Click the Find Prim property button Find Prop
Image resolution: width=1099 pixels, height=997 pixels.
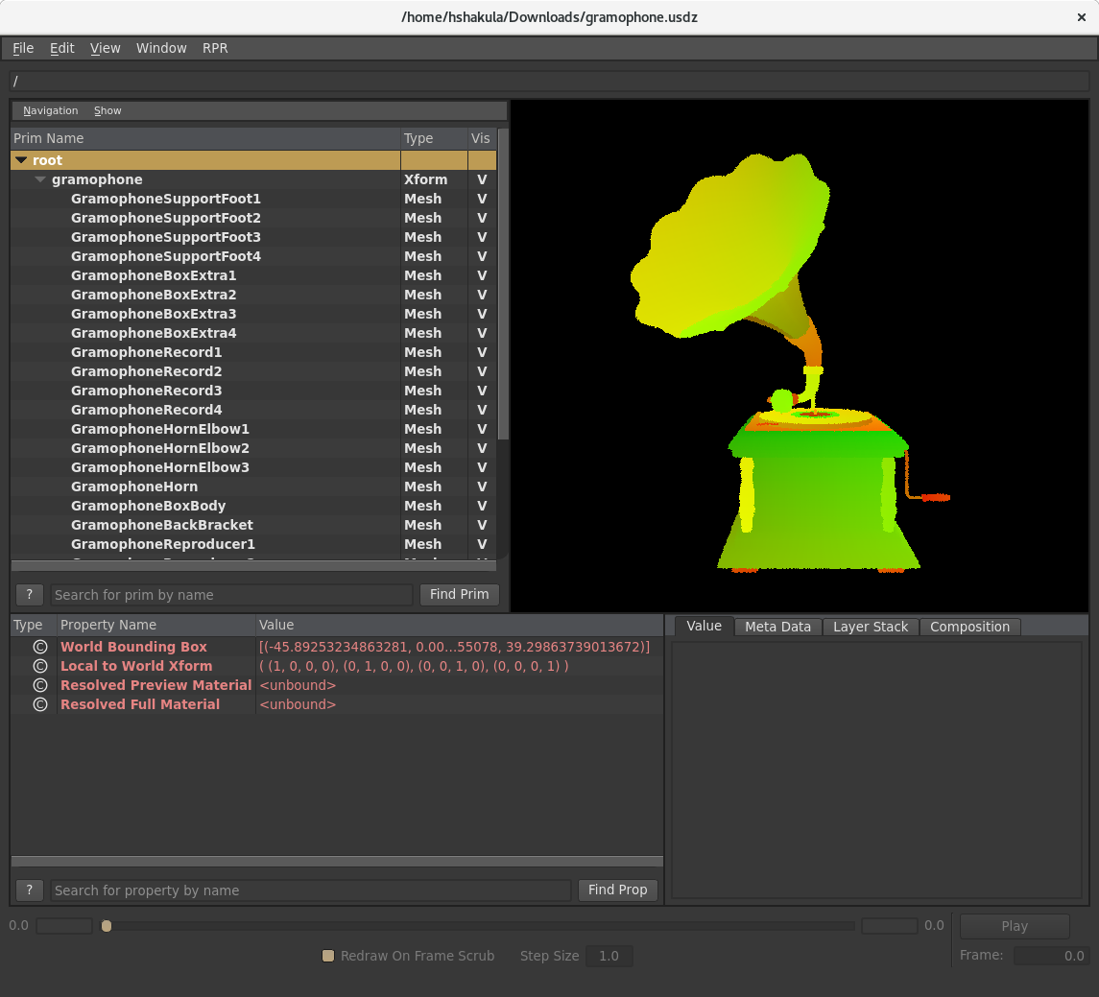(x=617, y=890)
